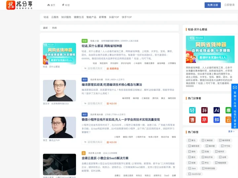Viewport: 238px width, 178px height.
Task: Open the 微信小程序全栈开发实战 post title
Action: tap(121, 120)
